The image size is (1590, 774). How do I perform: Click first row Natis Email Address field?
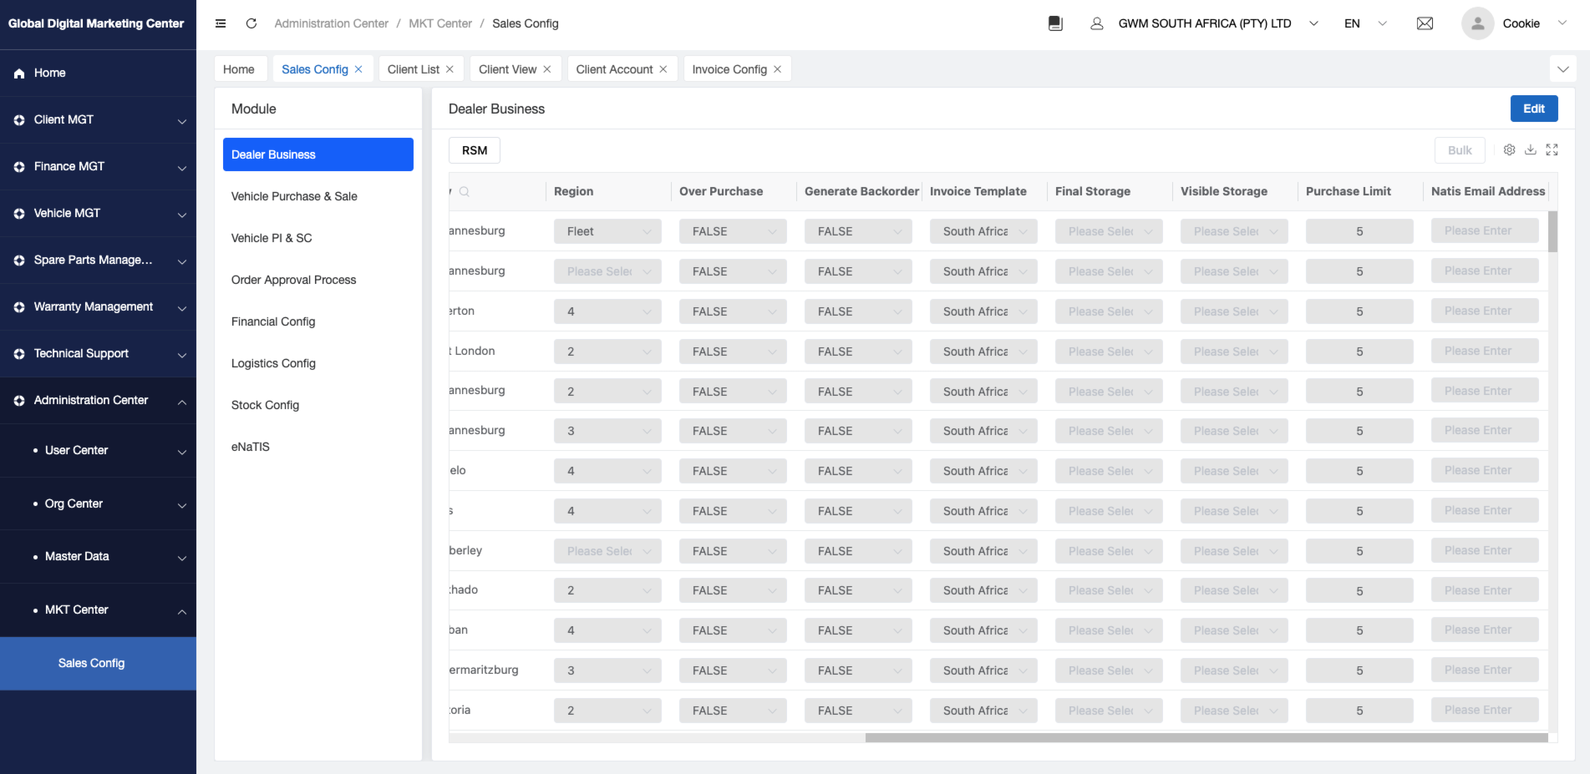coord(1484,231)
